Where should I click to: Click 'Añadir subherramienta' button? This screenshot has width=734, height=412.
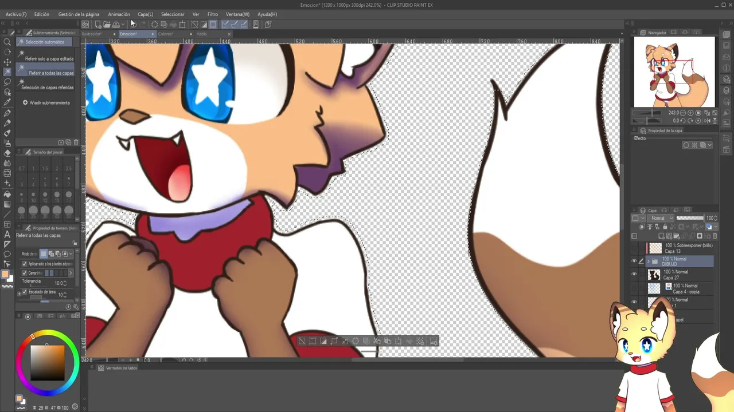[46, 102]
